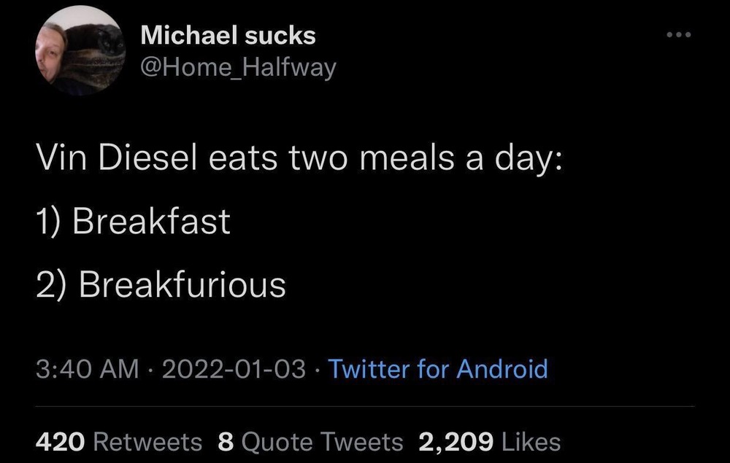730x463 pixels.
Task: Open the Quote Tweets label
Action: click(x=323, y=442)
